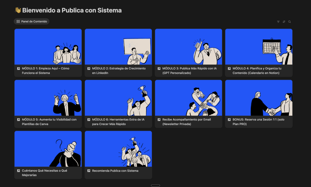Click the handshake cover of BONUS card

click(x=259, y=98)
